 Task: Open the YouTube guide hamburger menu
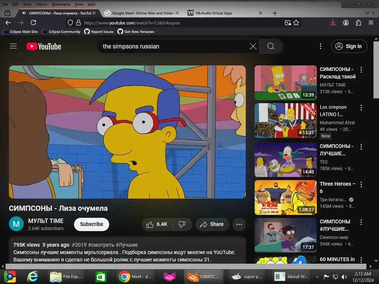coord(13,46)
